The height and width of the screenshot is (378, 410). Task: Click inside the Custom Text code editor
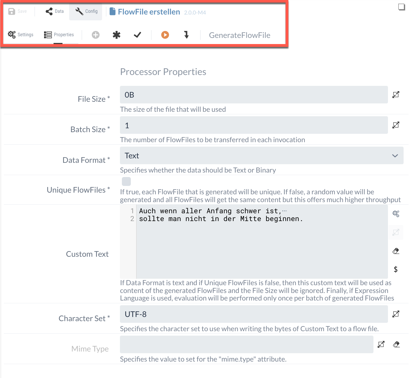pos(262,245)
